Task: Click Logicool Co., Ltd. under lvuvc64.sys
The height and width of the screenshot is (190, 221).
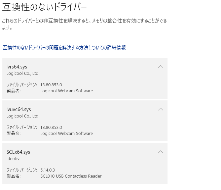Action: [23, 116]
